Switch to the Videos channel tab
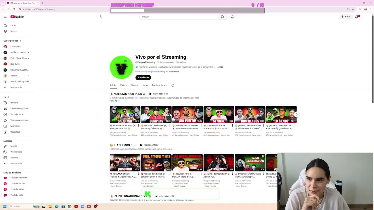Image resolution: width=374 pixels, height=210 pixels. (124, 85)
